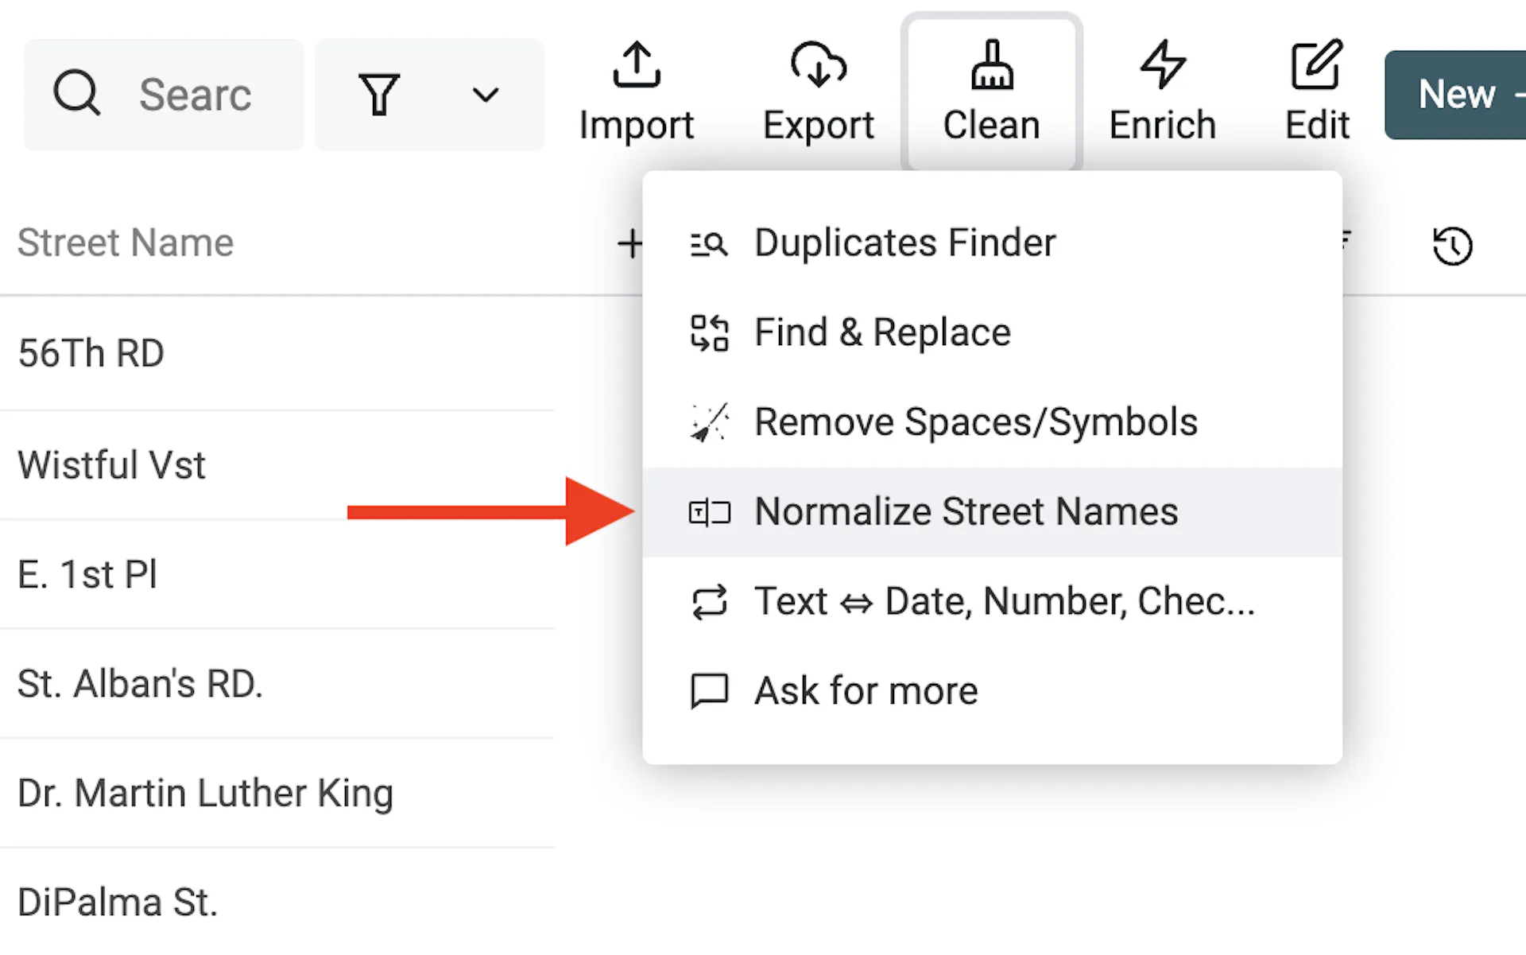Screen dimensions: 1526x955
Task: Click the search magnifier icon
Action: (x=76, y=94)
